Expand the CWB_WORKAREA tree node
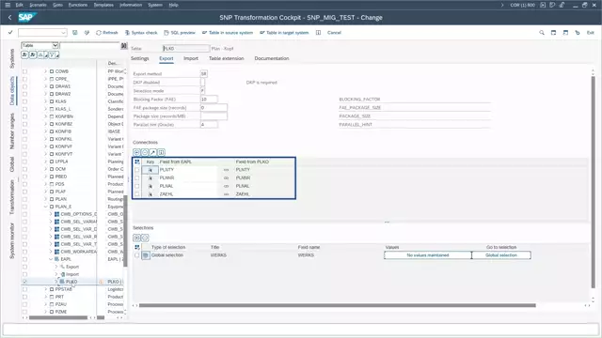The width and height of the screenshot is (602, 338). (x=51, y=252)
